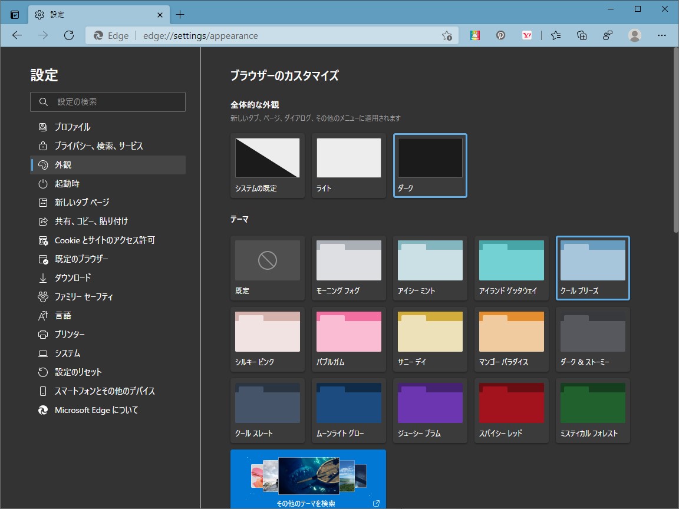Click the first colorful extension icon

474,35
